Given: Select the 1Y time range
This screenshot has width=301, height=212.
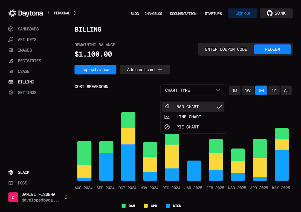Looking at the screenshot, I should coord(274,90).
